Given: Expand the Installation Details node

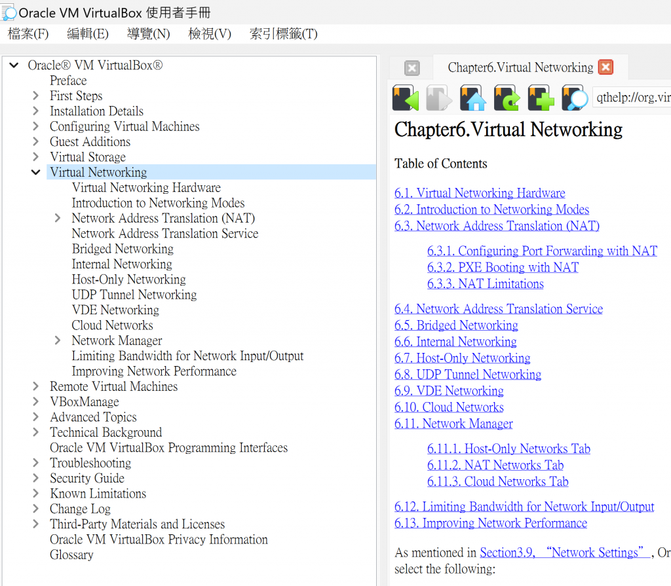Looking at the screenshot, I should [x=36, y=111].
